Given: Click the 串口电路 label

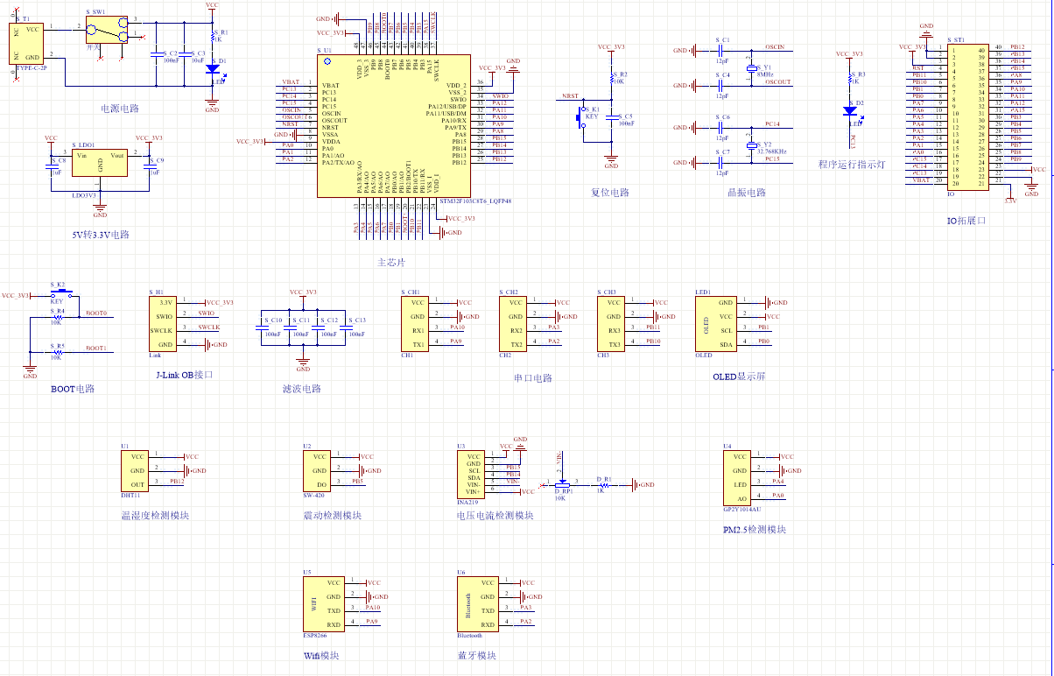Looking at the screenshot, I should 533,377.
